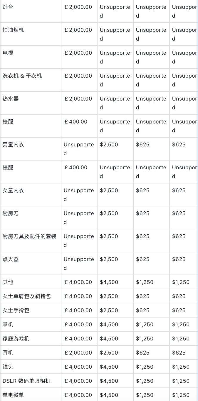Click the 厨房刀具及配件的套装 cell
Screen dimensions: 198x401
[x=29, y=236]
